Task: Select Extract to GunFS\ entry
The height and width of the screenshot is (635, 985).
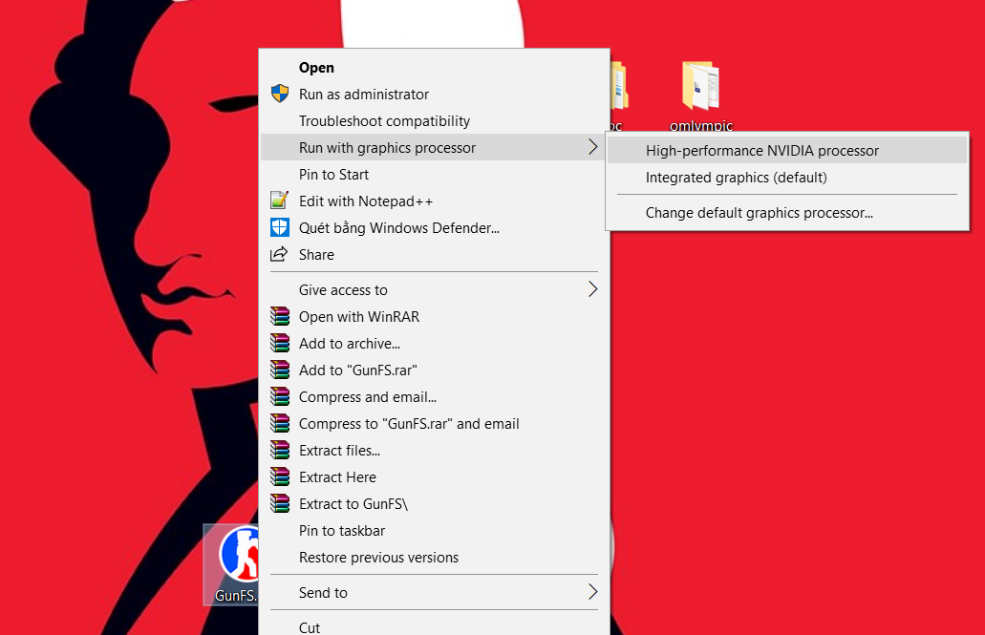Action: (x=353, y=503)
